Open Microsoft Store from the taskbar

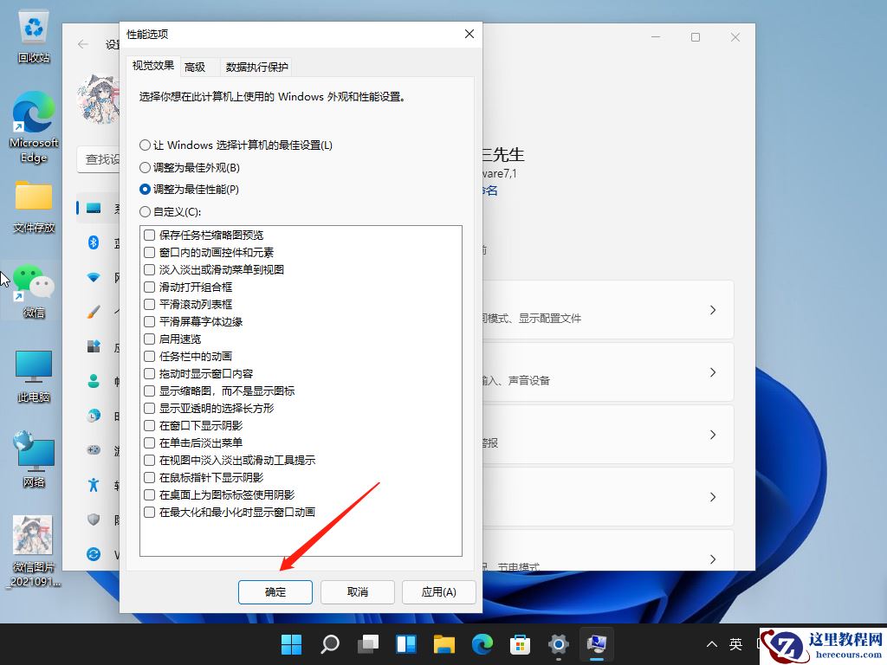click(520, 644)
